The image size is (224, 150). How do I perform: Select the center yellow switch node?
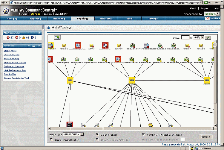pos(132,80)
